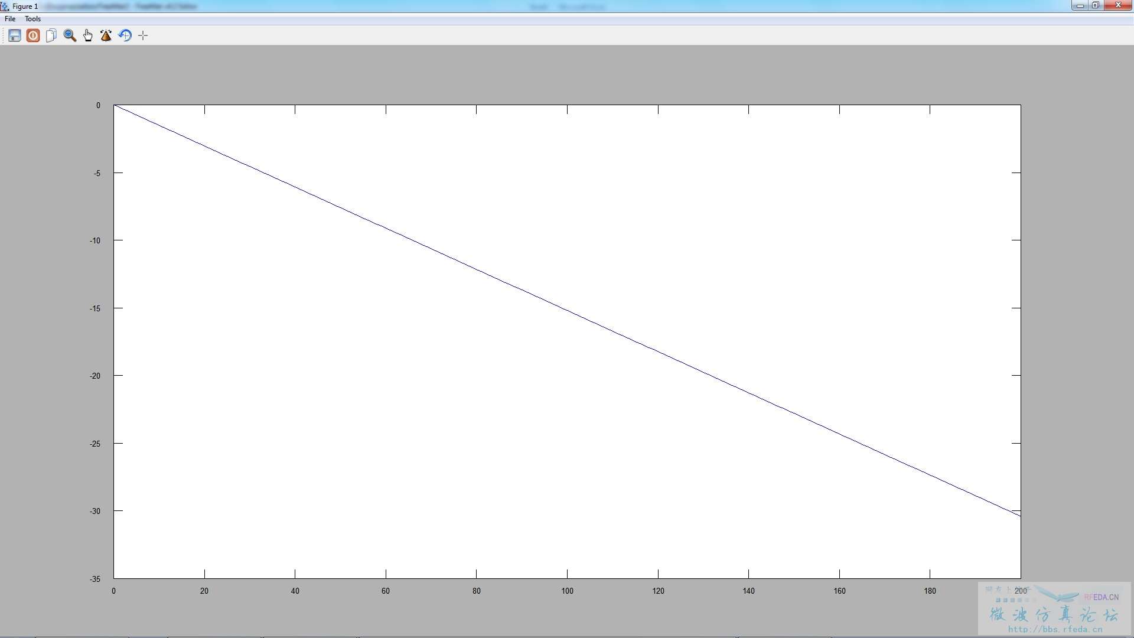Minimize the Figure 1 window
1134x638 pixels.
1080,5
